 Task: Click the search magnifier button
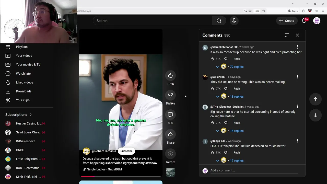point(219,21)
